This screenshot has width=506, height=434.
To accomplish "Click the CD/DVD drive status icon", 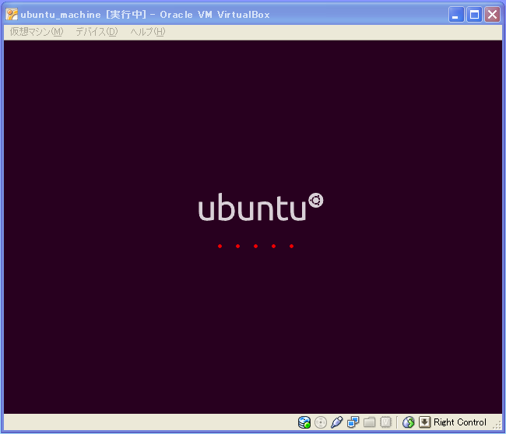I will (x=321, y=422).
